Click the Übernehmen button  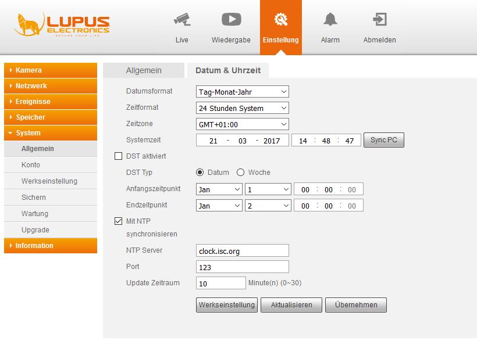pos(356,305)
